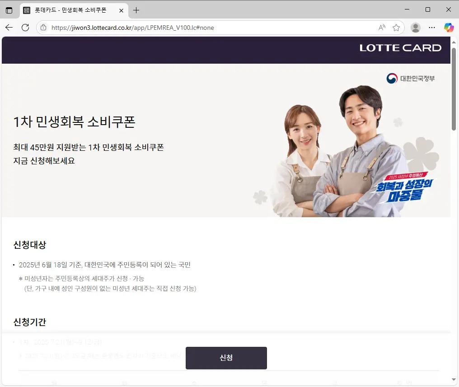The height and width of the screenshot is (387, 459).
Task: Click the '지금 신청해보세요' text
Action: click(44, 161)
